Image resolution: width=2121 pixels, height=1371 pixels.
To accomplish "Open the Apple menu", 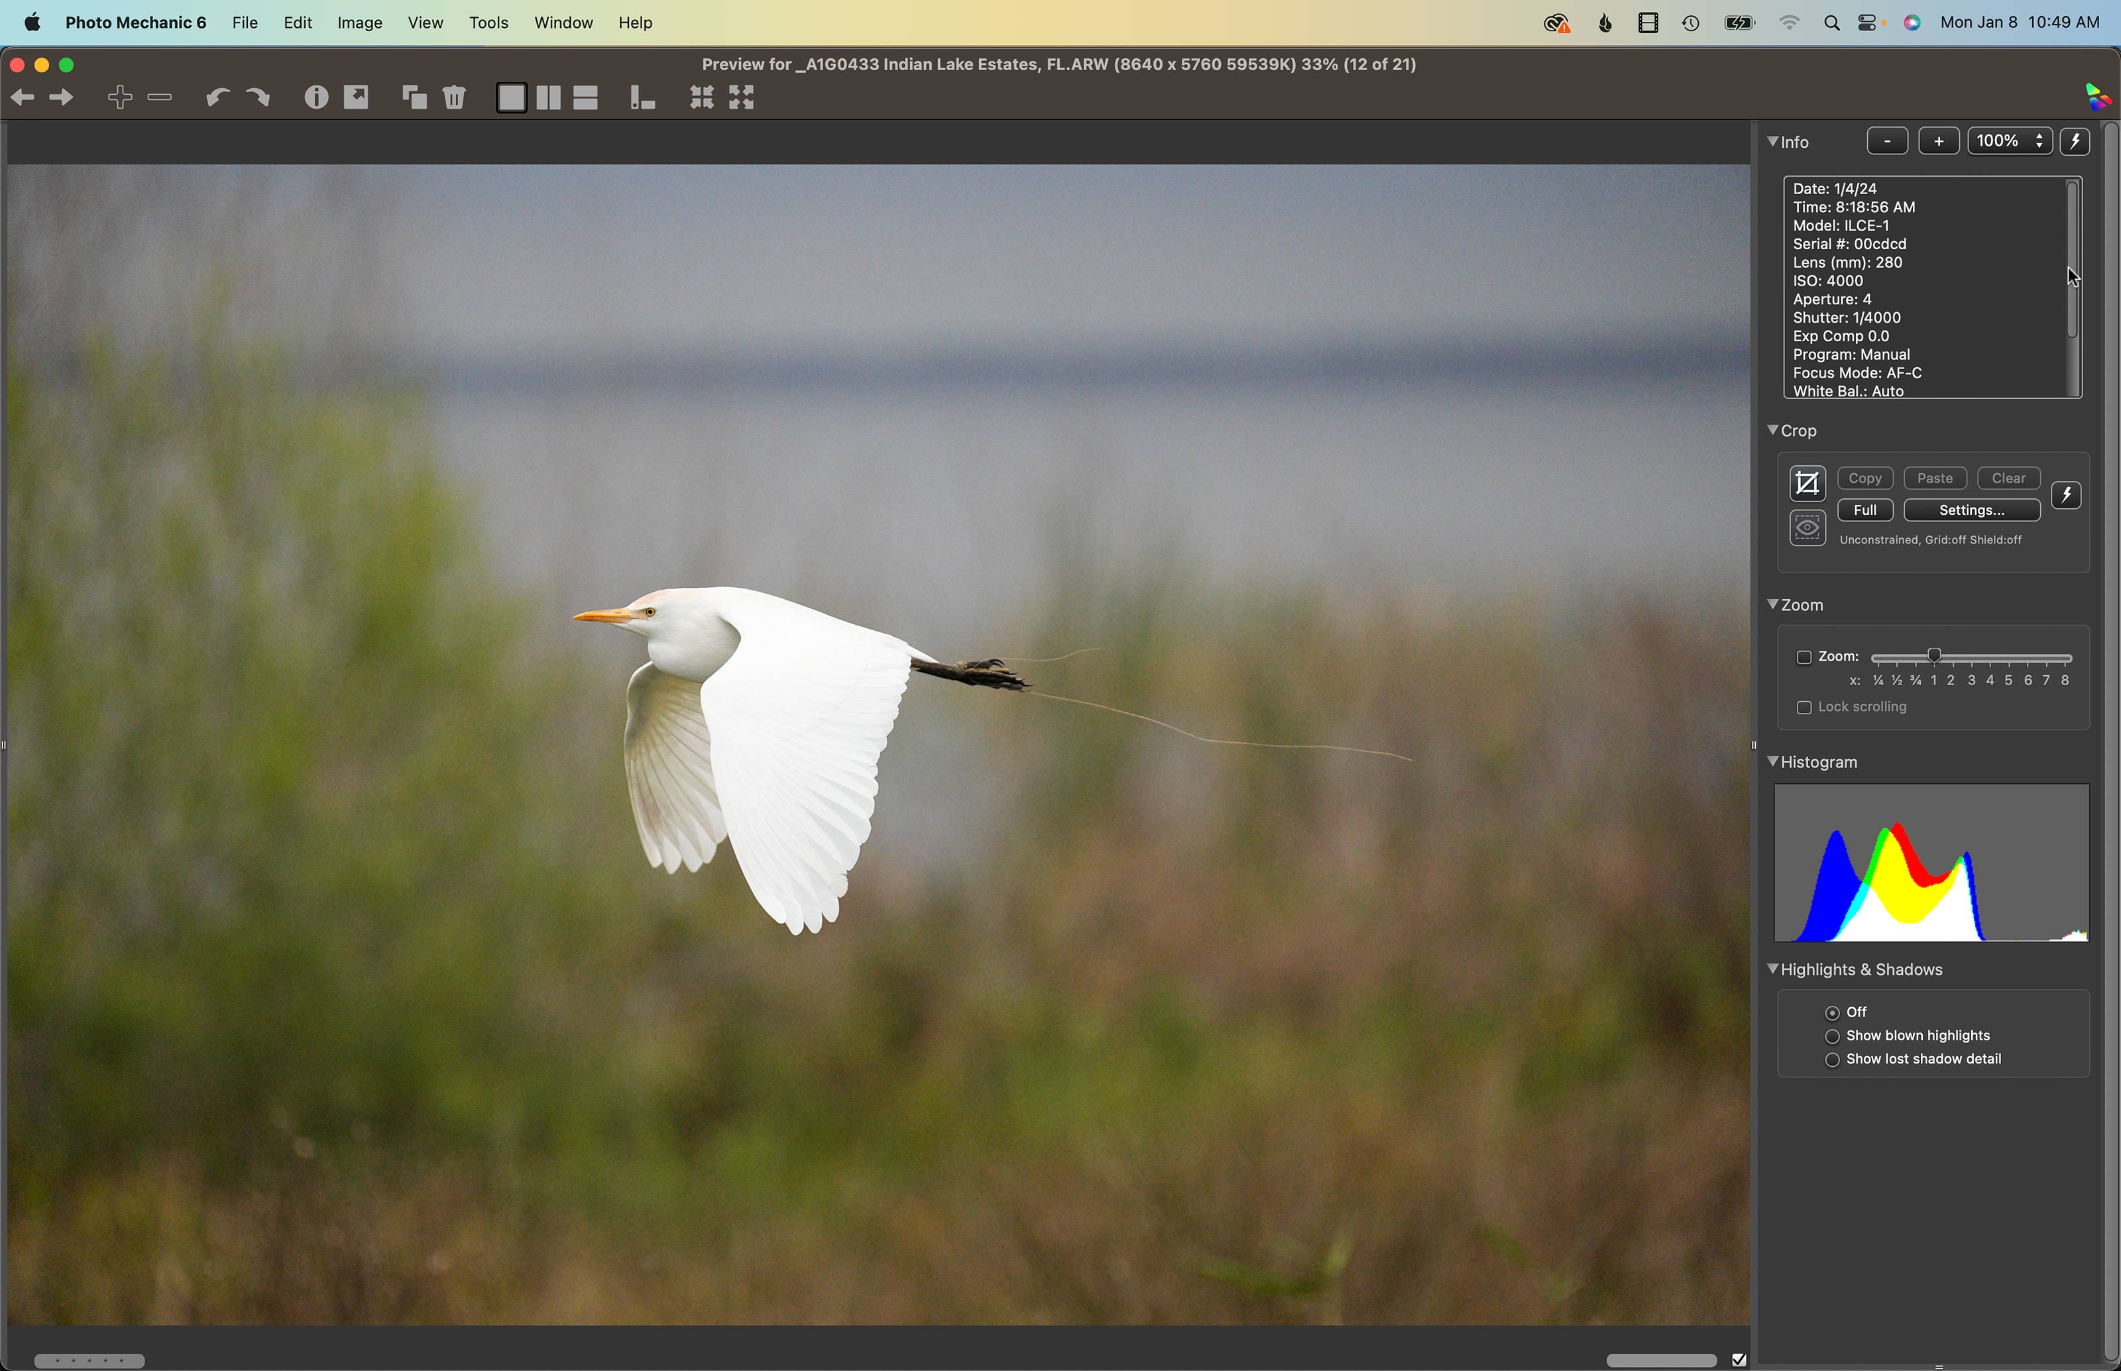I will pos(33,23).
